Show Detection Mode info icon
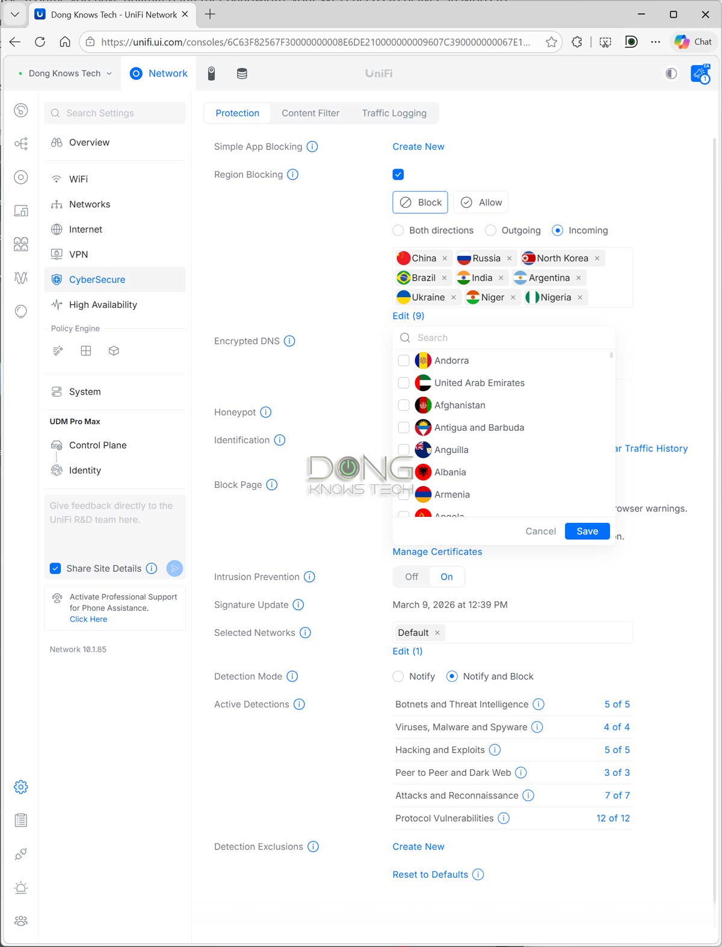Screen dimensions: 722x947 point(292,677)
